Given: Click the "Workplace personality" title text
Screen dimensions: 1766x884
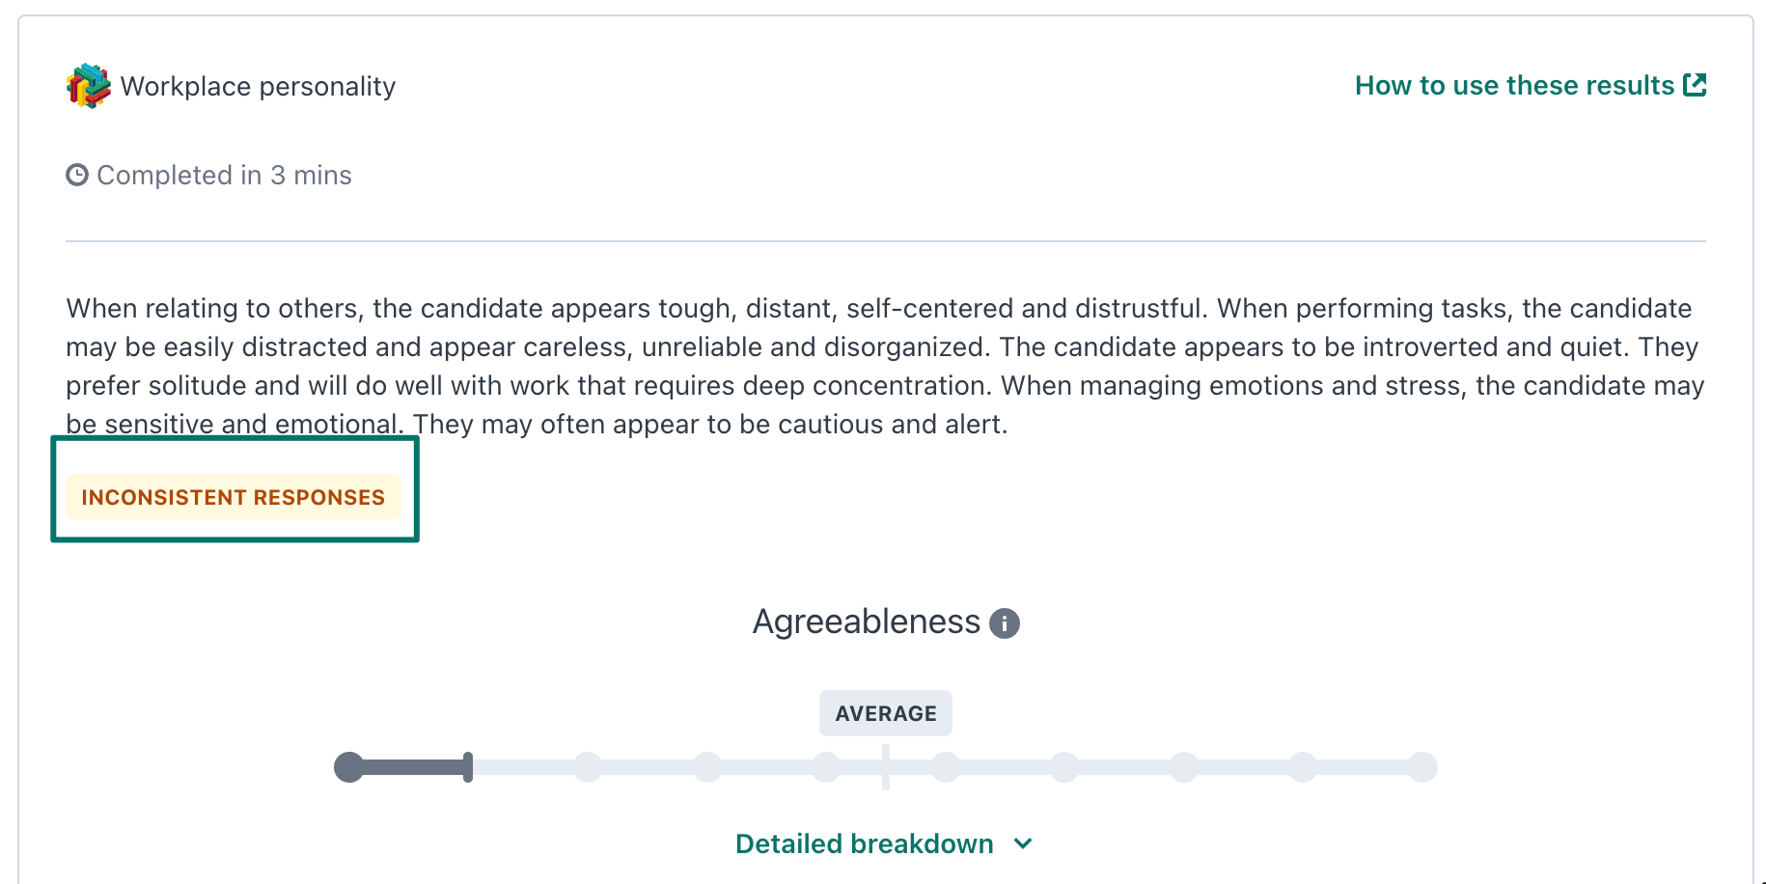Looking at the screenshot, I should pyautogui.click(x=258, y=86).
